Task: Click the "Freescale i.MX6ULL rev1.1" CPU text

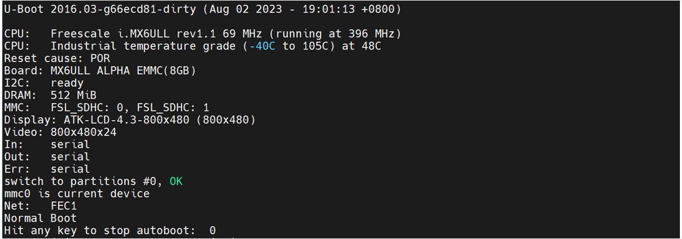Action: click(x=136, y=34)
